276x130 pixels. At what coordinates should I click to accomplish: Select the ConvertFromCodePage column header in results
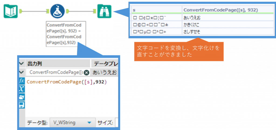221,10
